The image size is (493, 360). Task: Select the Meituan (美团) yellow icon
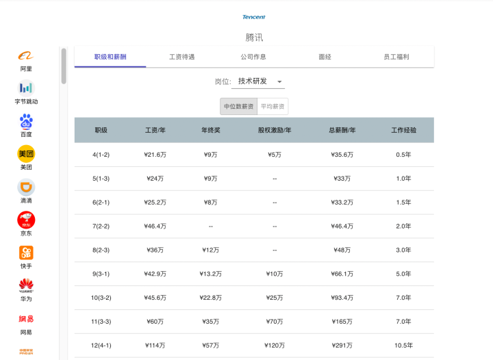tap(26, 154)
